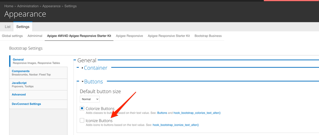Collapse the Buttons section
Screen dimensions: 319x135
click(x=93, y=82)
